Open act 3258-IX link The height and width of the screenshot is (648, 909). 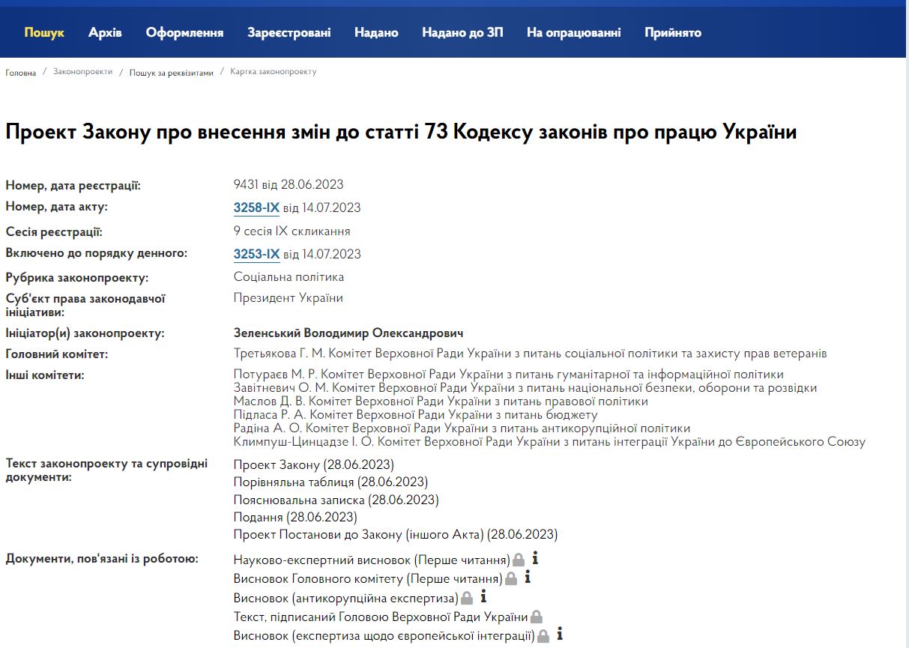(x=256, y=208)
